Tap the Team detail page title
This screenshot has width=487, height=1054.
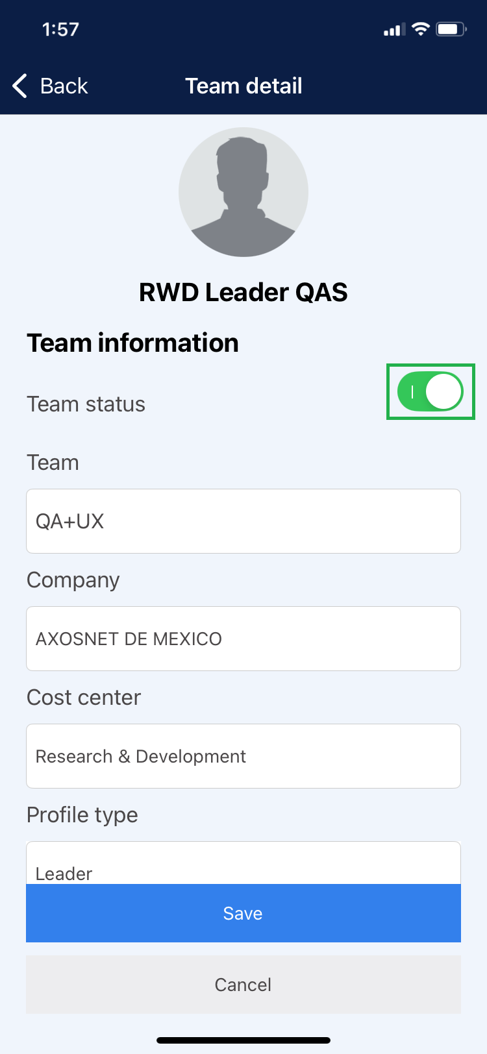[243, 86]
